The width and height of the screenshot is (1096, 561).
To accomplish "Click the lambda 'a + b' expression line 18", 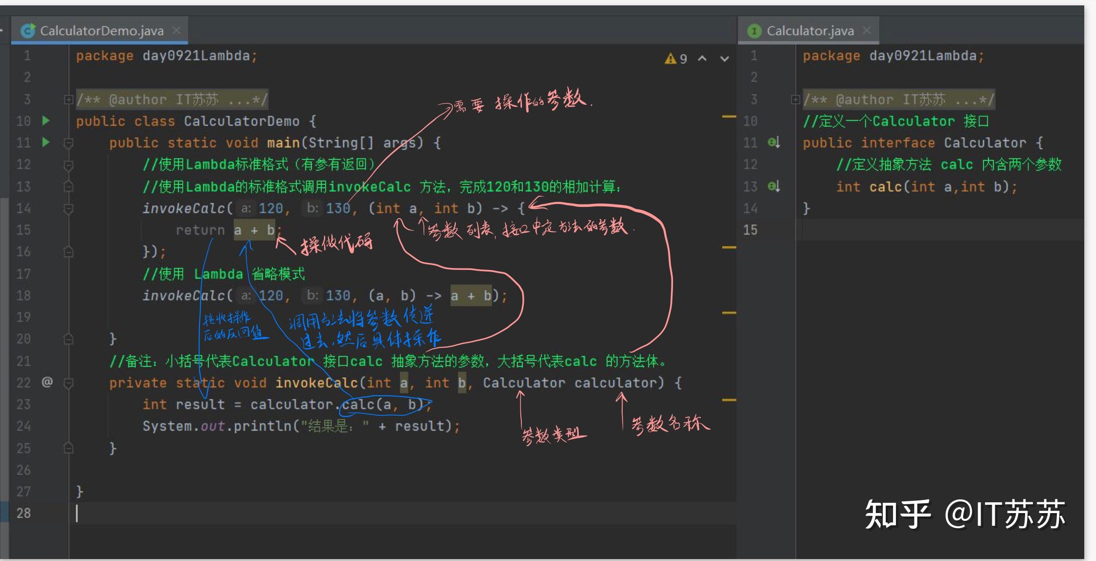I will coord(470,296).
